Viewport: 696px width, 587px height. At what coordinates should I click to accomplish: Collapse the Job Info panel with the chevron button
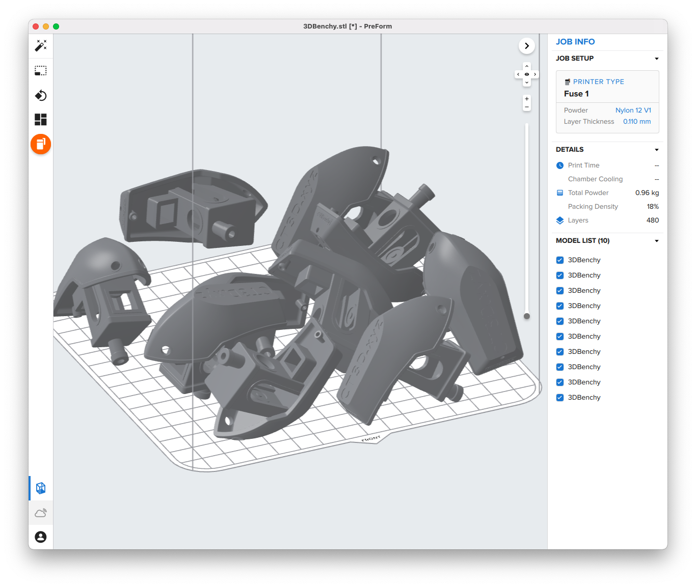[527, 46]
